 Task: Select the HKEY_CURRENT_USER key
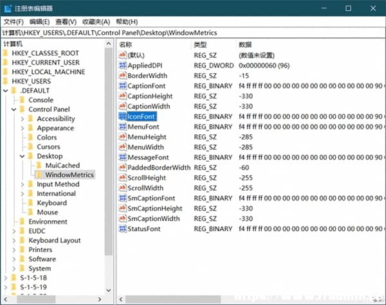pyautogui.click(x=46, y=62)
